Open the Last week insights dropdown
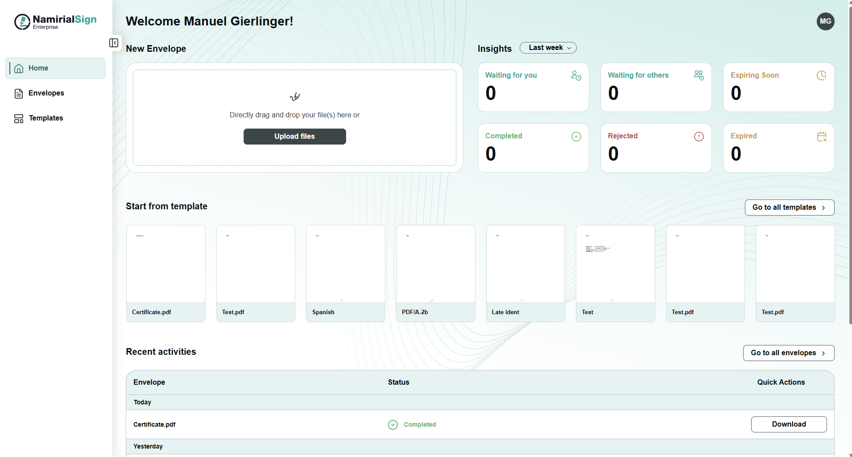This screenshot has width=852, height=457. (548, 48)
